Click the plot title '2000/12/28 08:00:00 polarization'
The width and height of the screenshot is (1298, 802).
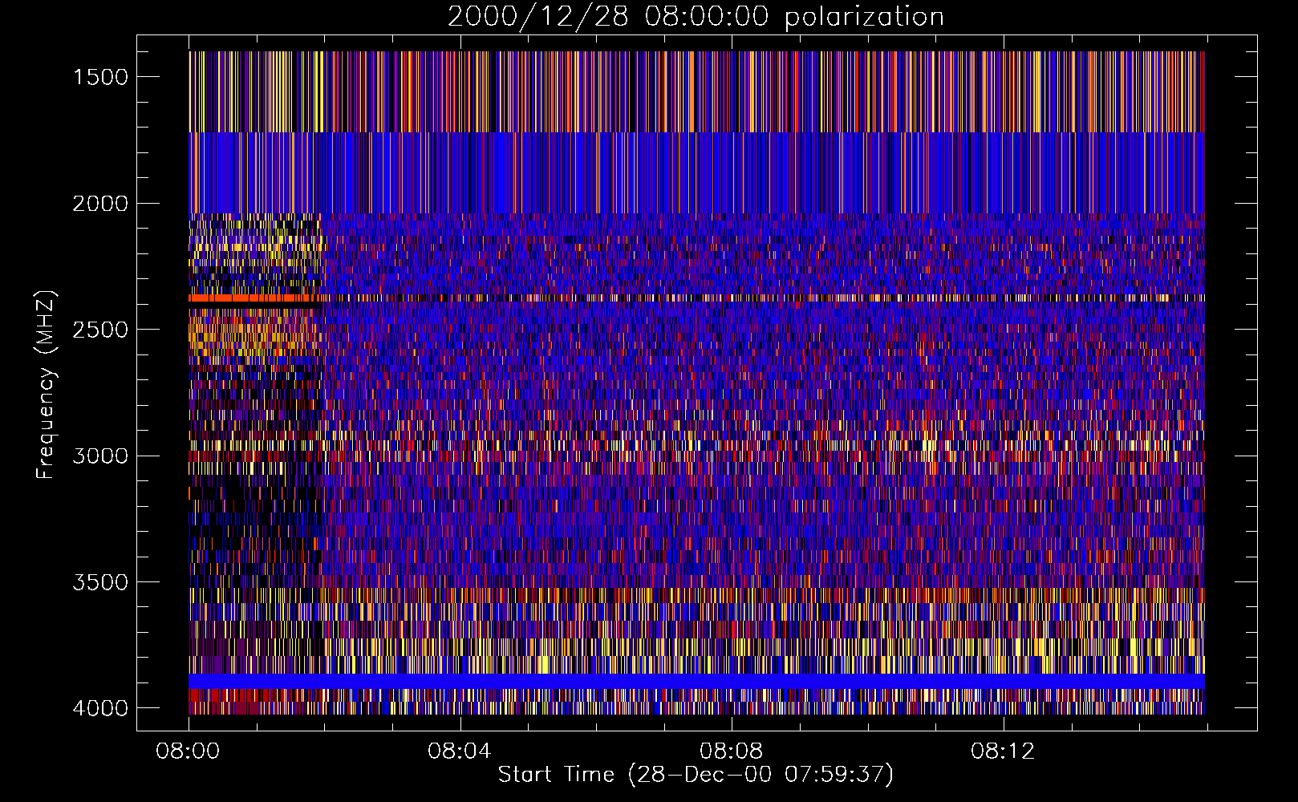696,17
